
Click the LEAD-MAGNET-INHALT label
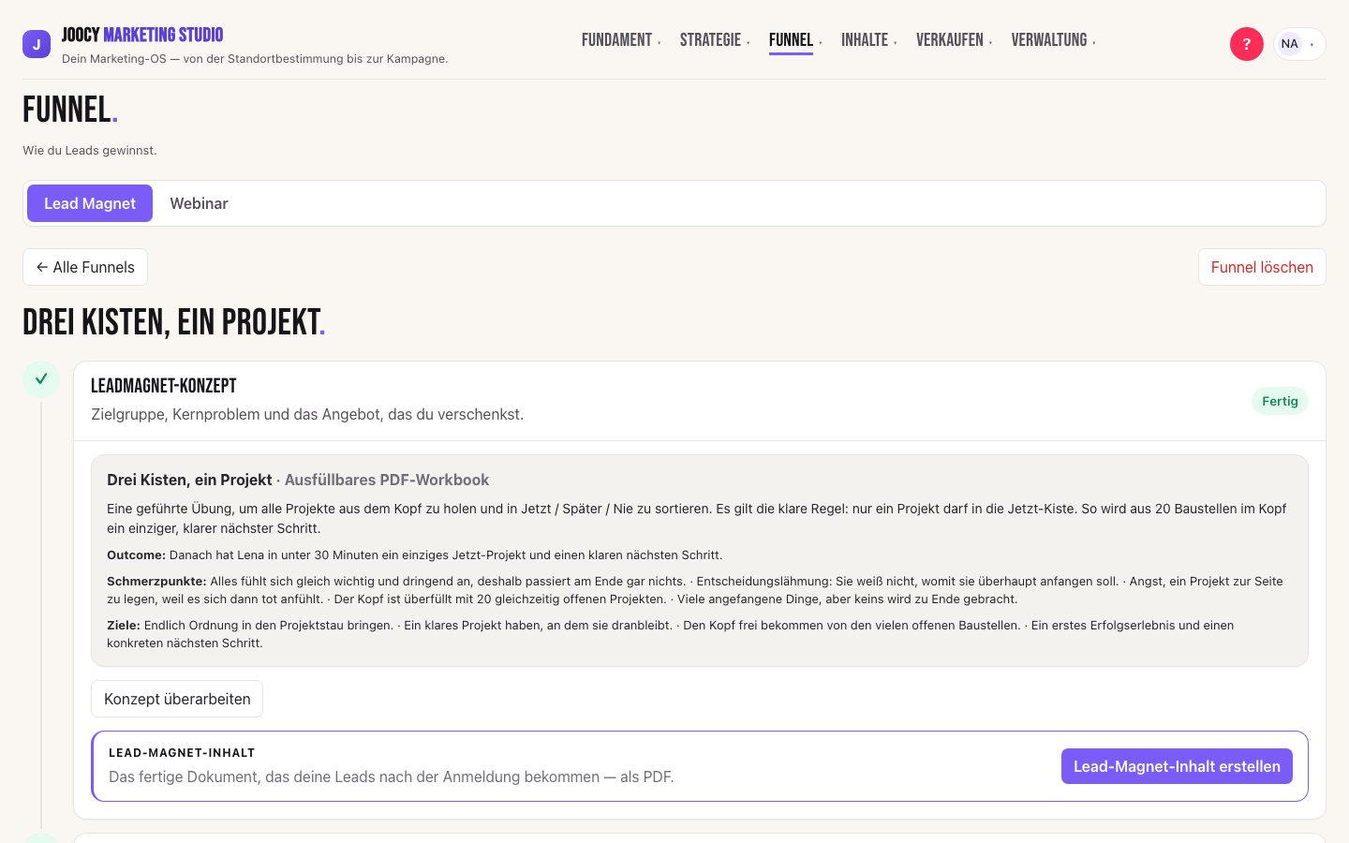click(182, 752)
